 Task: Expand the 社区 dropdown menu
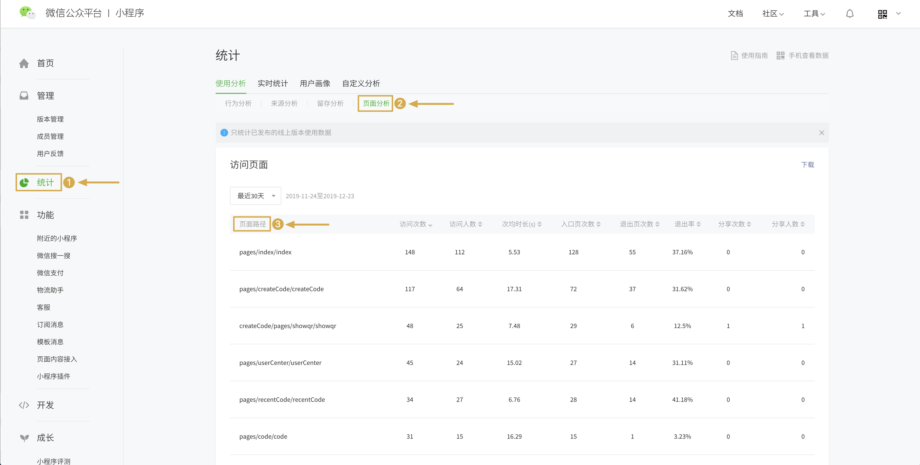pos(773,13)
